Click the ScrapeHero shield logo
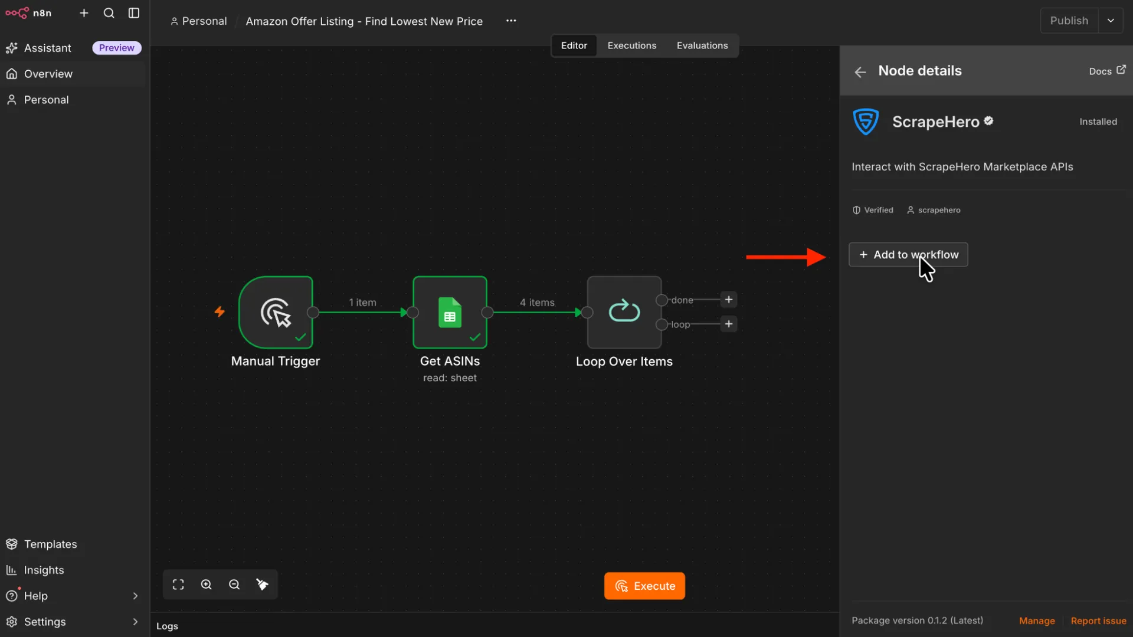 (866, 122)
